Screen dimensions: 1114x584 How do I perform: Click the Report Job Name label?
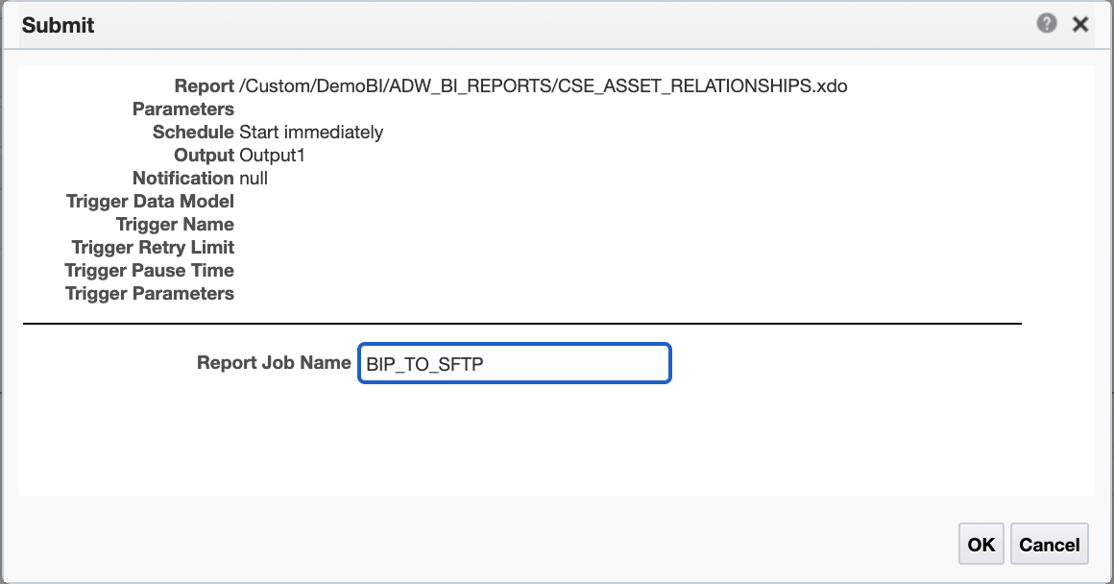pos(274,363)
